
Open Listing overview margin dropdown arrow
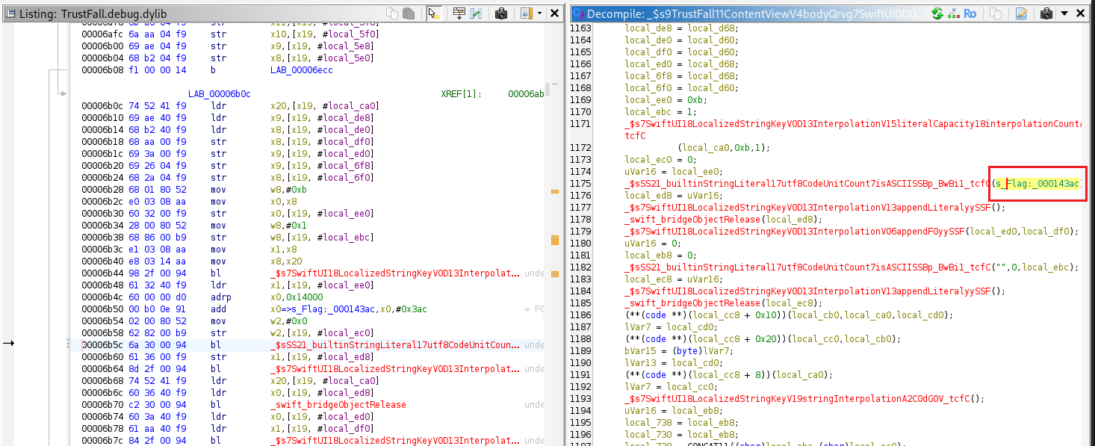click(540, 13)
